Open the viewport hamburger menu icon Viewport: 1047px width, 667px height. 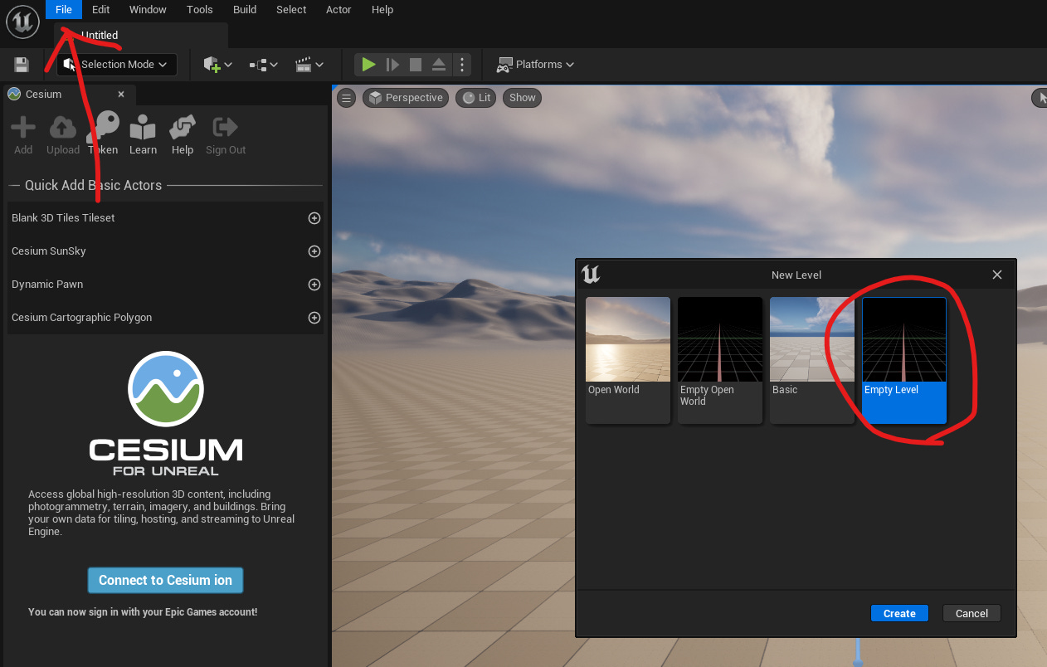[346, 97]
